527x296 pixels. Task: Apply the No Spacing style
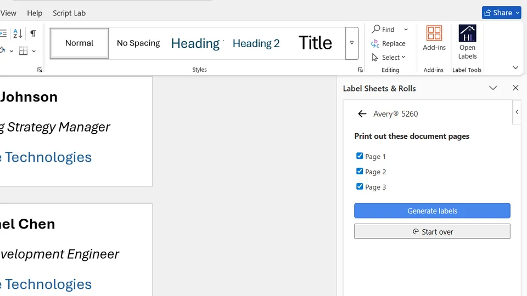(x=138, y=43)
